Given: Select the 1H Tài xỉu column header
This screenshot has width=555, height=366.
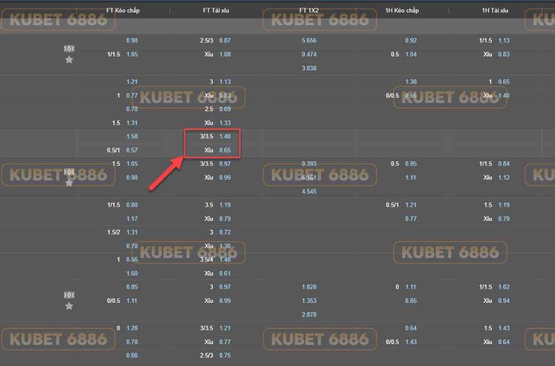Looking at the screenshot, I should pyautogui.click(x=495, y=11).
